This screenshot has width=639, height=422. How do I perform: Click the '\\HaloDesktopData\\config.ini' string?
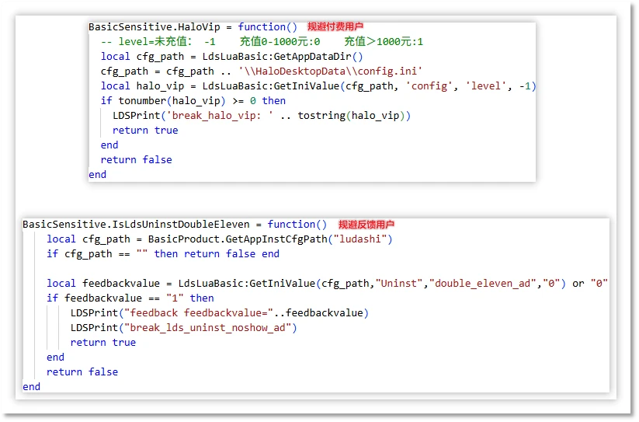coord(331,71)
